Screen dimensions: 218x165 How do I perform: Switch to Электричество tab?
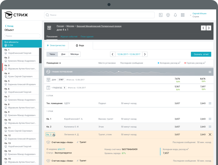tap(56, 45)
